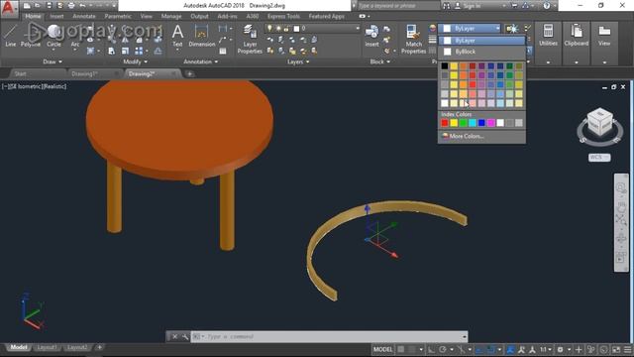634x357 pixels.
Task: Select the Line draw tool
Action: 11,36
